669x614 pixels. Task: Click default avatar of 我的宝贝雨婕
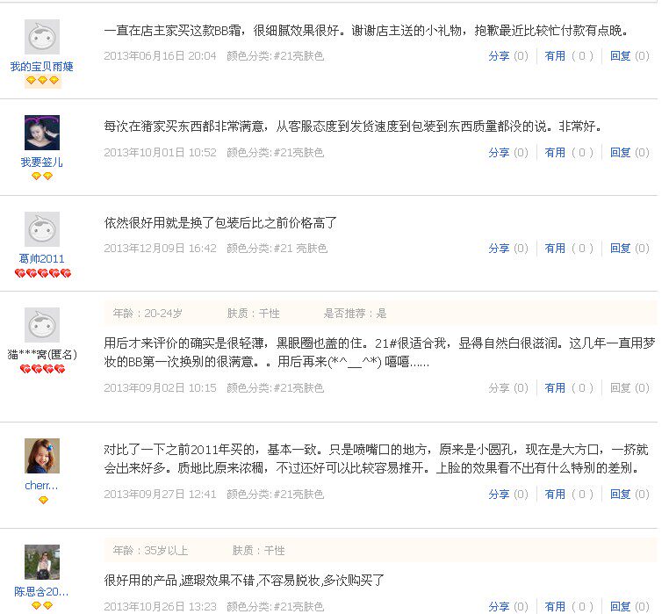tap(42, 37)
